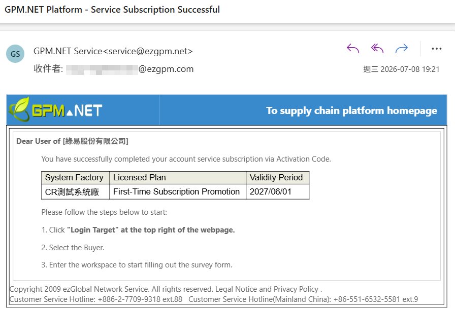Click the Dear User of company greeting
Viewport: 455px width, 311px height.
coord(72,141)
